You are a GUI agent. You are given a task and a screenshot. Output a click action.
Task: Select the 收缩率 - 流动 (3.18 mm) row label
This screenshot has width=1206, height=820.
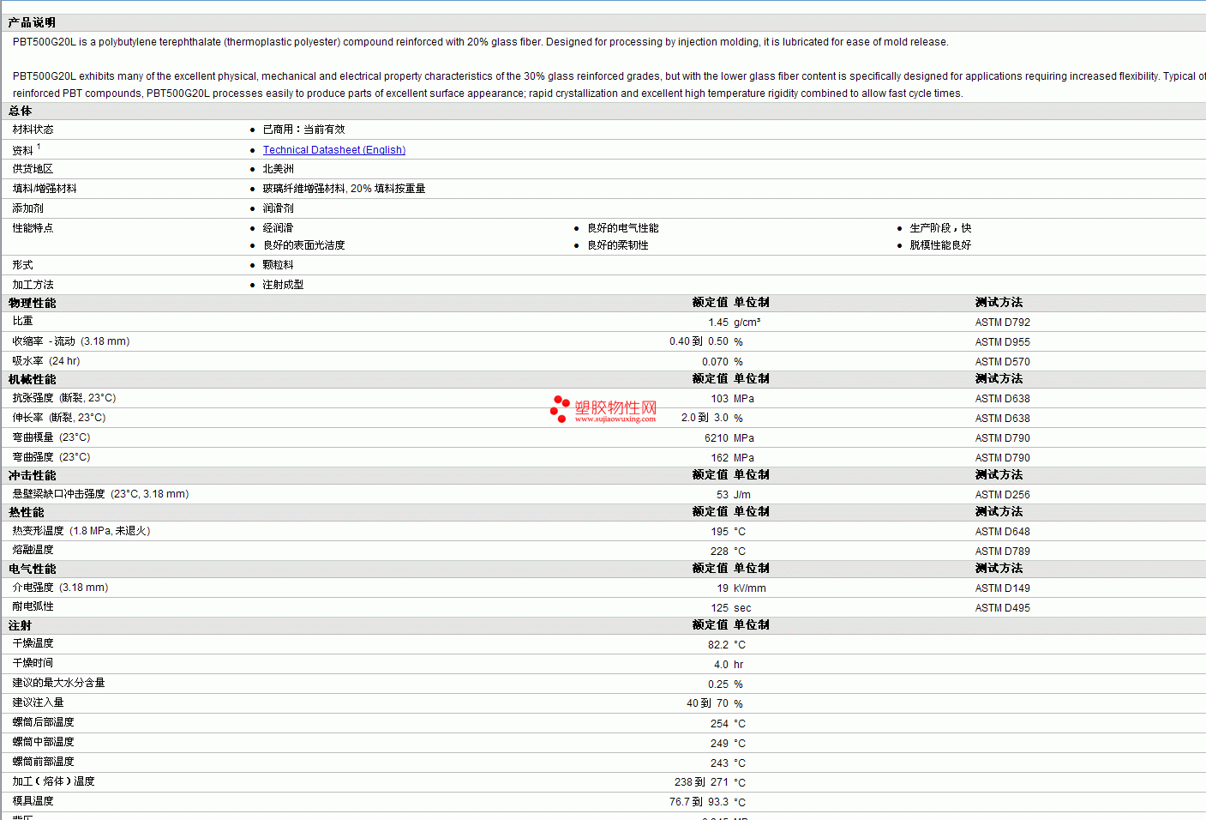71,341
